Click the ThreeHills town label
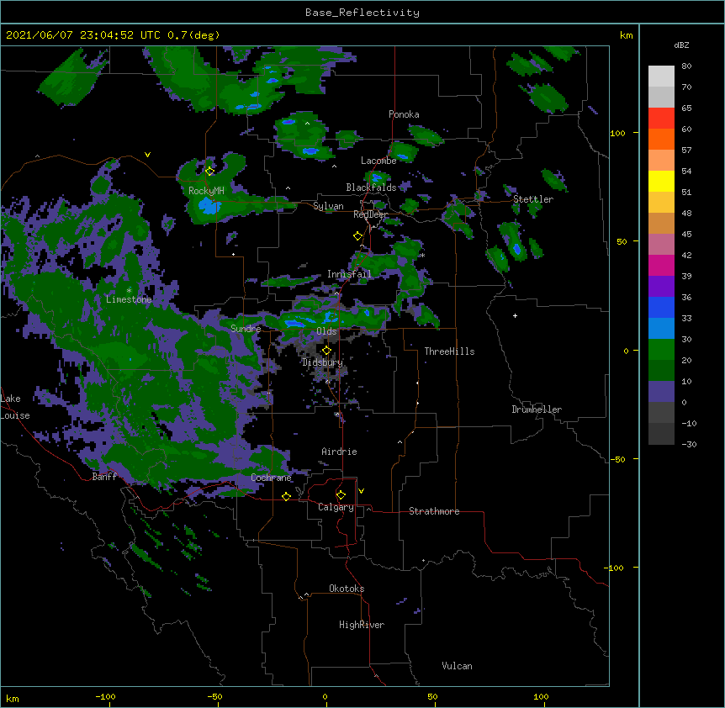Viewport: 725px width, 708px height. click(449, 351)
